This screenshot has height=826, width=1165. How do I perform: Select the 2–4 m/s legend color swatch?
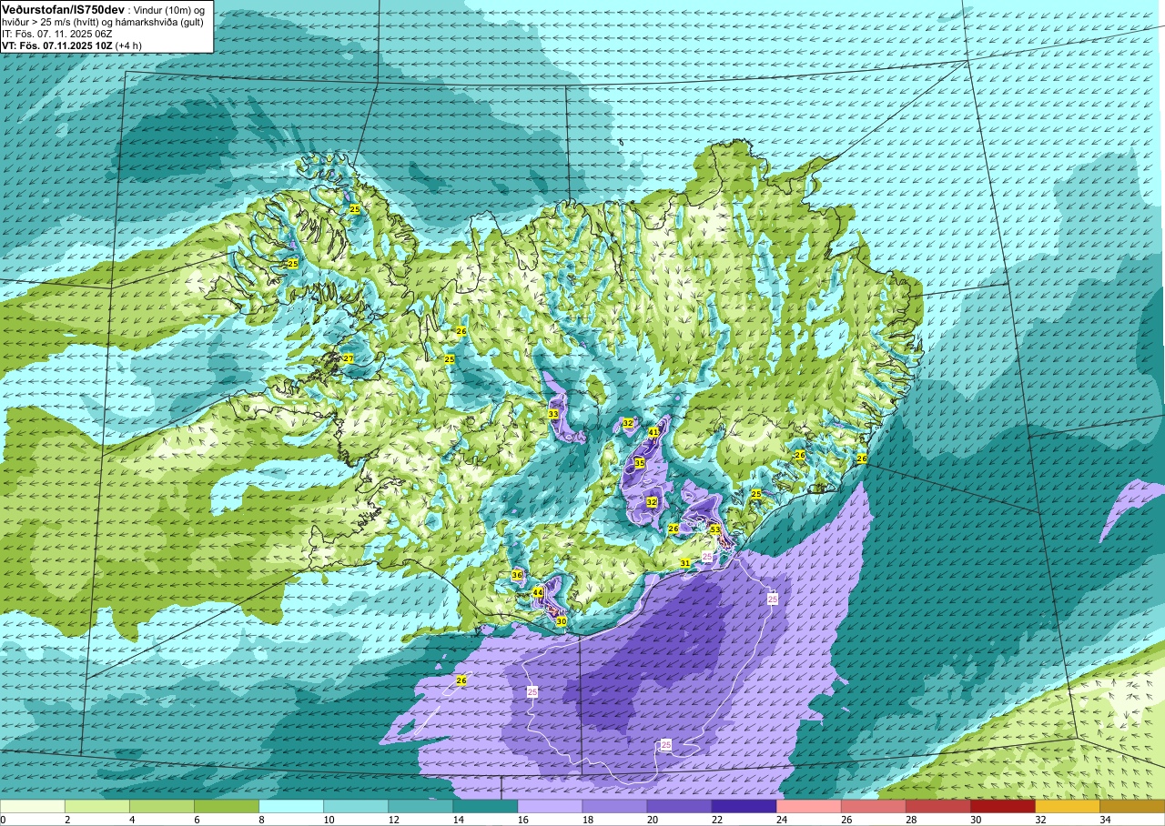tap(97, 806)
